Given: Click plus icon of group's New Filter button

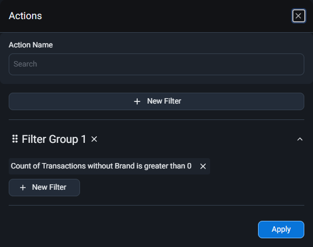Looking at the screenshot, I should [23, 188].
